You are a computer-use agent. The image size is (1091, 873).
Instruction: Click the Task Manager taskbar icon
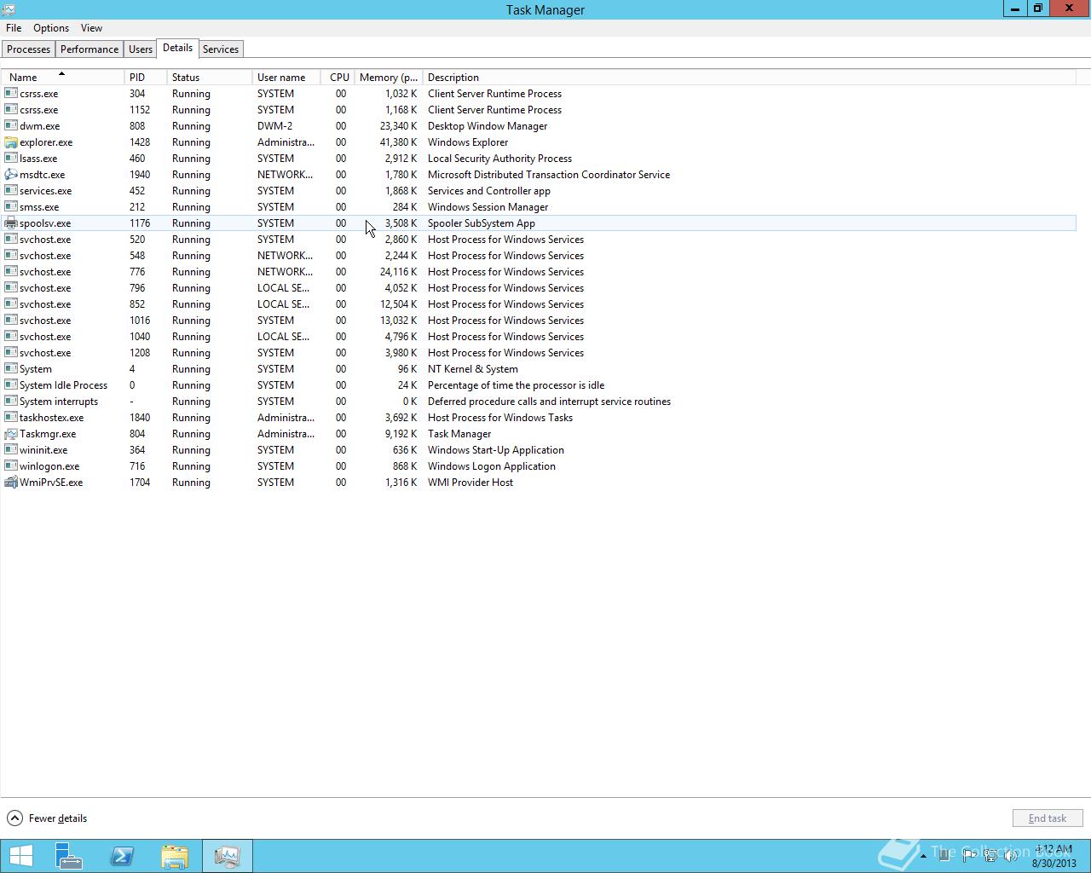coord(228,856)
